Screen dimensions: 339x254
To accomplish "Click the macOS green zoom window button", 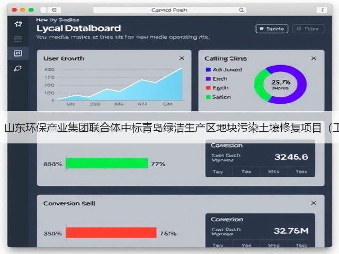I will click(x=31, y=10).
